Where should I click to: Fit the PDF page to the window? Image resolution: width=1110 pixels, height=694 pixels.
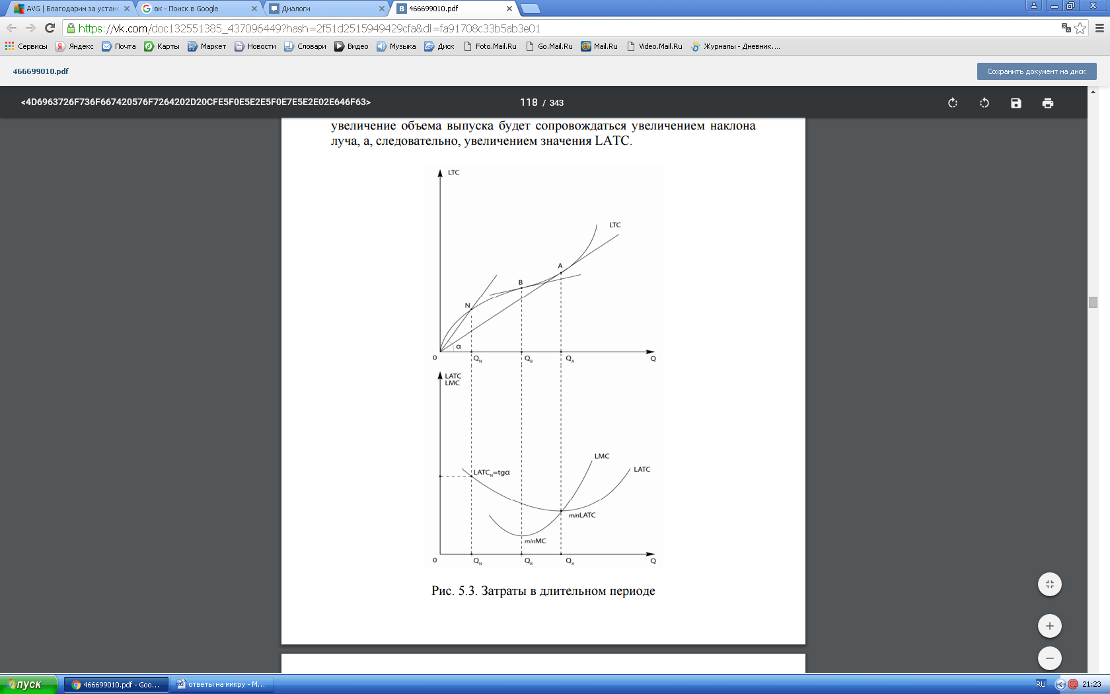tap(1050, 584)
